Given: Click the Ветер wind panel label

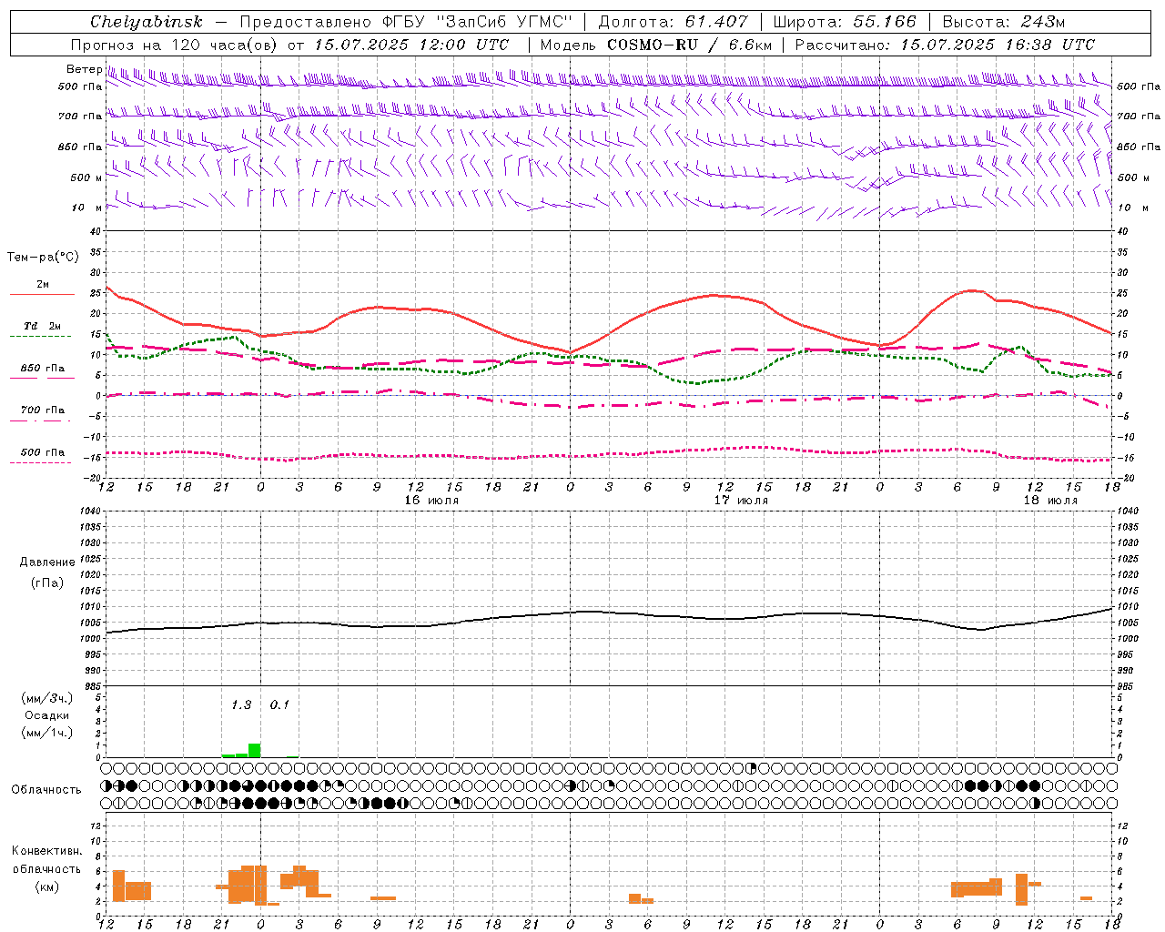Looking at the screenshot, I should coord(84,69).
